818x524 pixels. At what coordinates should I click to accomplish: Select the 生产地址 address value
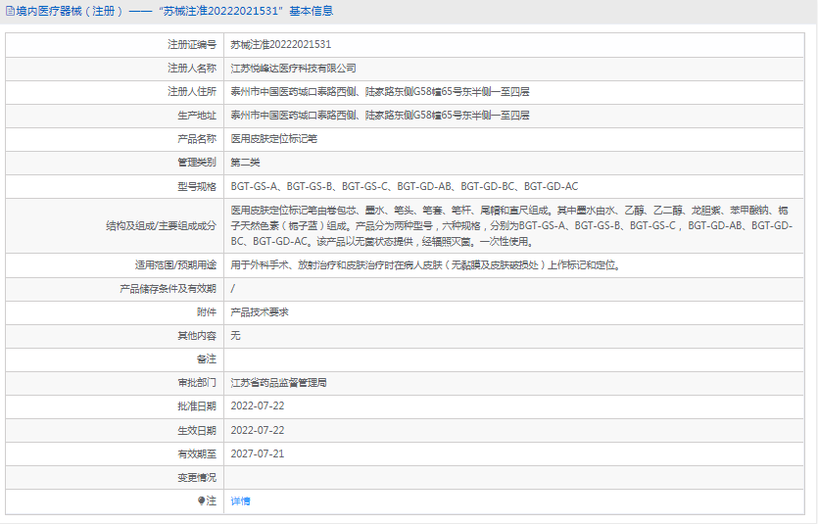[380, 116]
